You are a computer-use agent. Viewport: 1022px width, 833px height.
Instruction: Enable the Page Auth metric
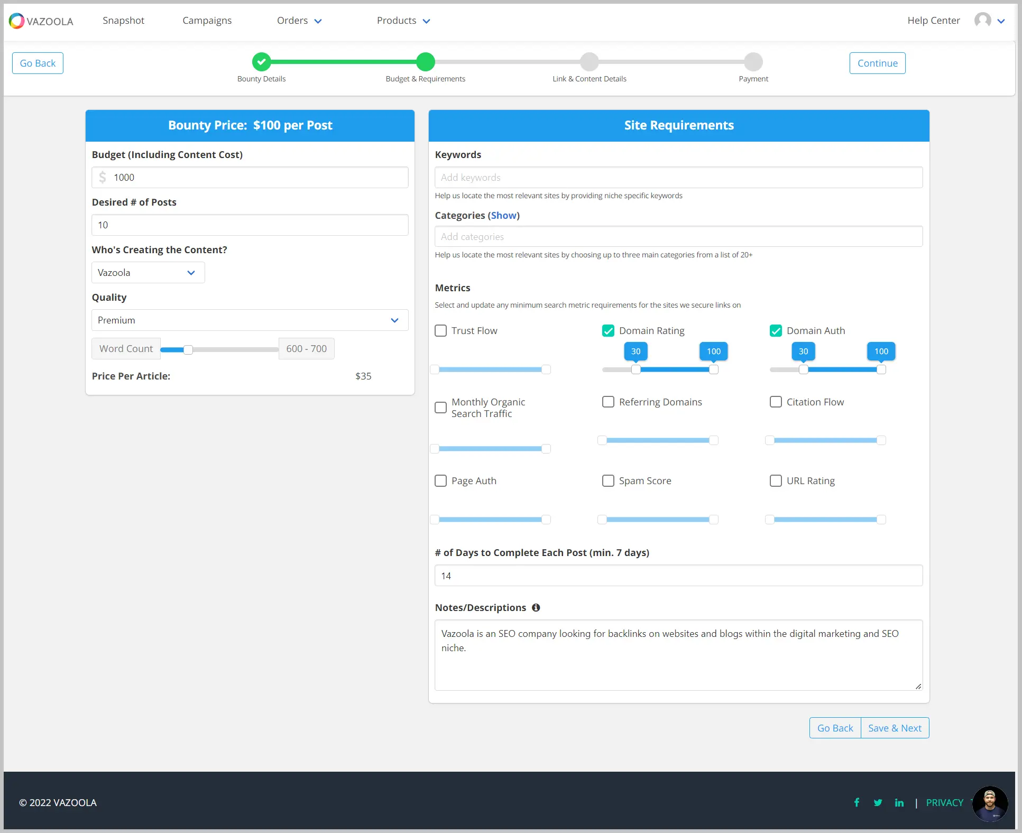[x=440, y=480]
